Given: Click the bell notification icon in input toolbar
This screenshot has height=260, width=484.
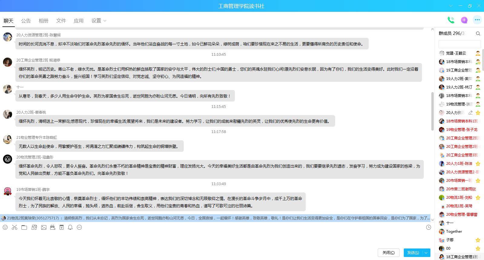Looking at the screenshot, I should (x=70, y=227).
